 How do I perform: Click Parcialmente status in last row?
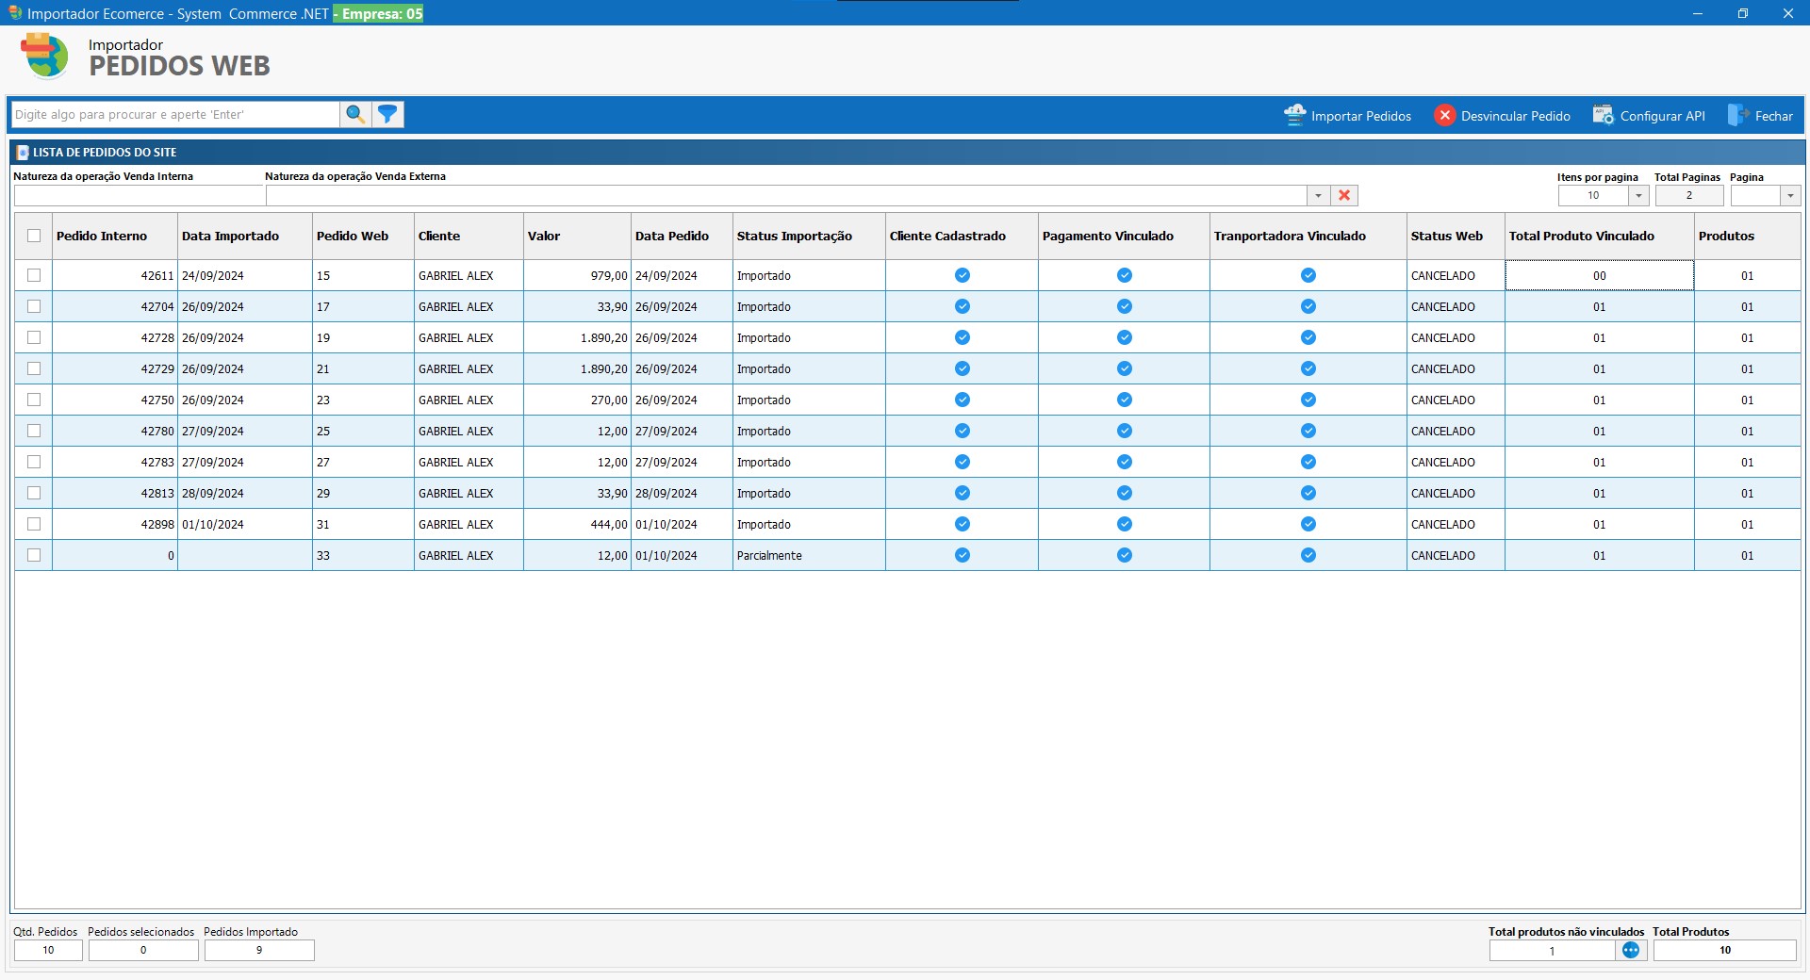coord(769,555)
